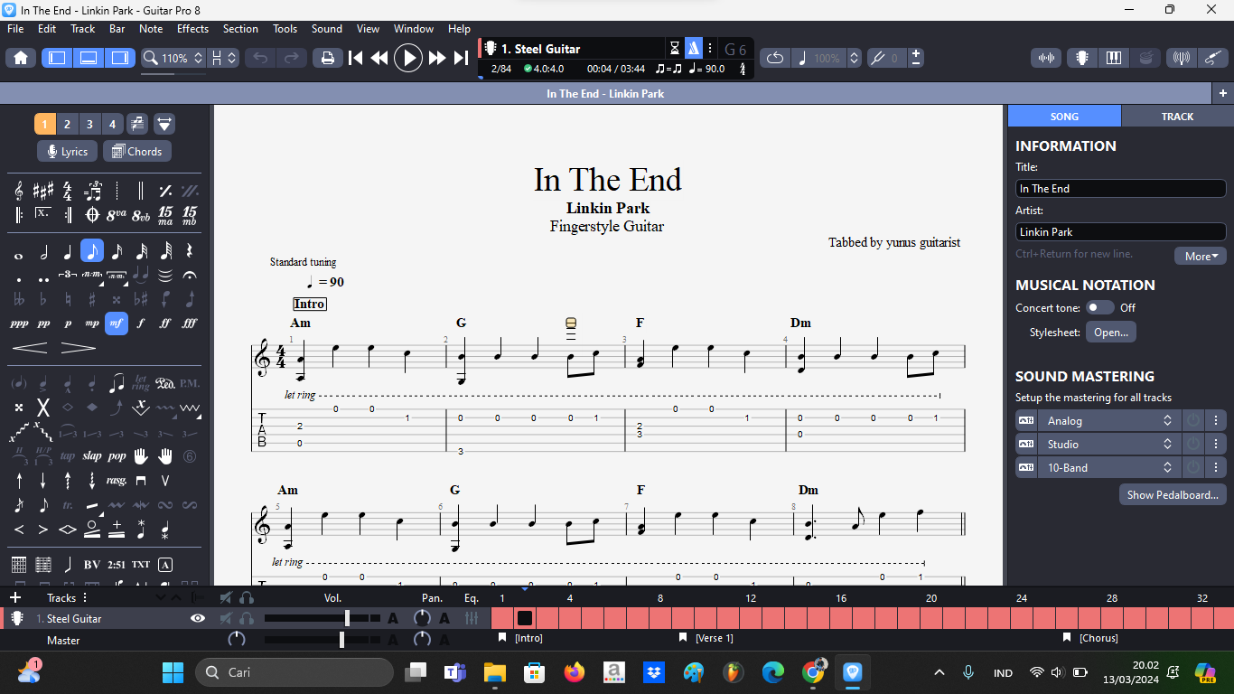Toggle Steel Guitar track visibility eye
This screenshot has height=694, width=1234.
point(198,618)
